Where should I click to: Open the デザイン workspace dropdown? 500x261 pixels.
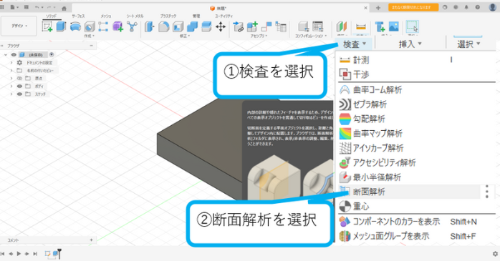point(19,26)
